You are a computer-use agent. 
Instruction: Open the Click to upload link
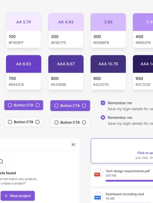145,153
